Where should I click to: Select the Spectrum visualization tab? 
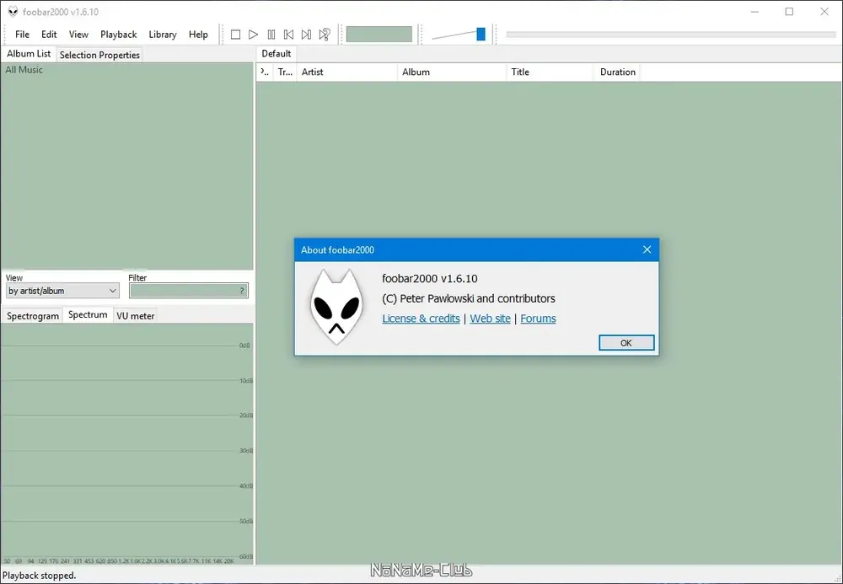tap(88, 315)
